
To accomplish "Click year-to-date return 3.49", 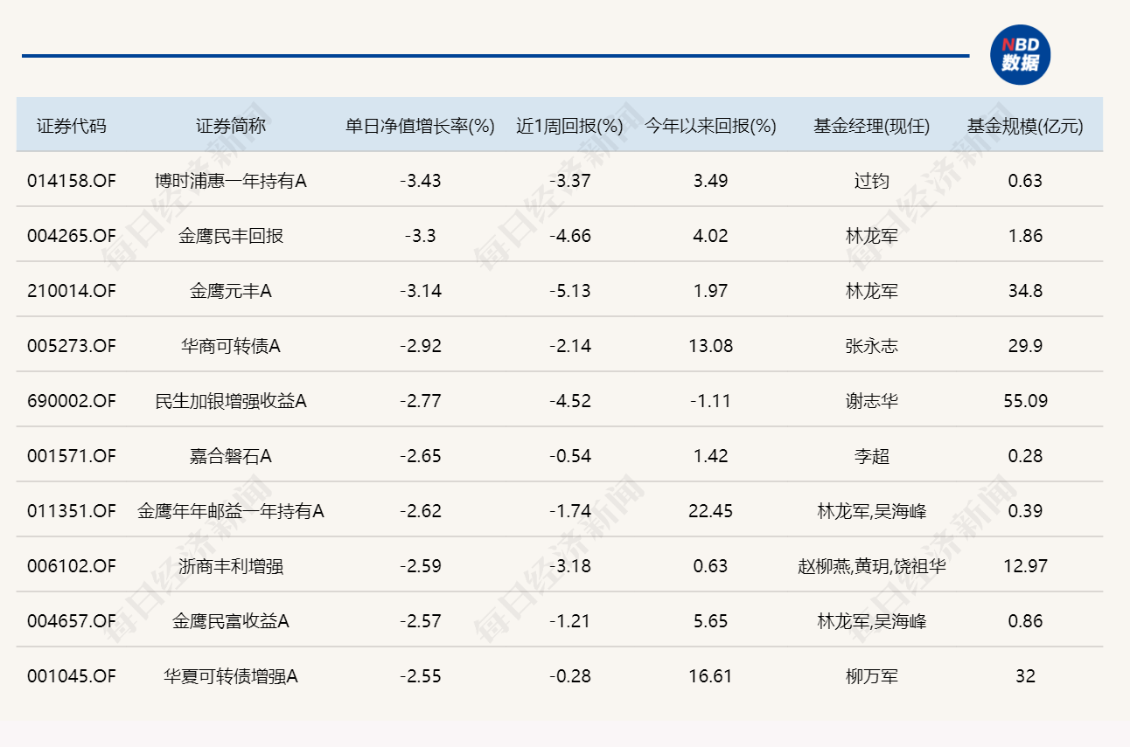I will [710, 181].
